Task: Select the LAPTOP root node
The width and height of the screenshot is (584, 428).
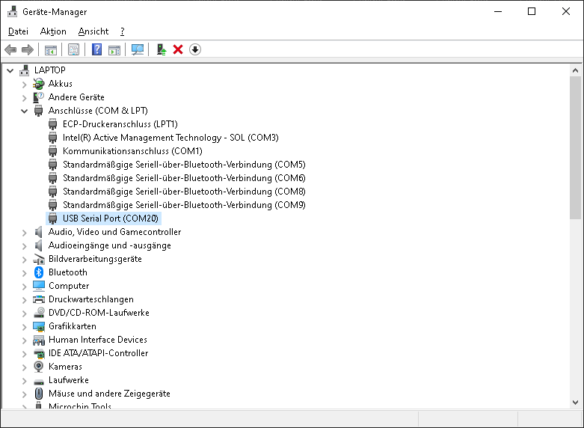Action: (x=49, y=70)
